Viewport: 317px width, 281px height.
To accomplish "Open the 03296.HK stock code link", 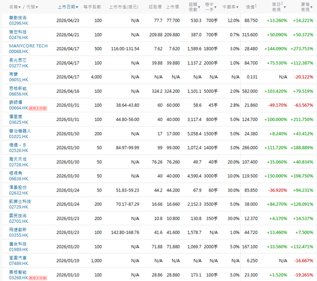I will click(x=18, y=24).
